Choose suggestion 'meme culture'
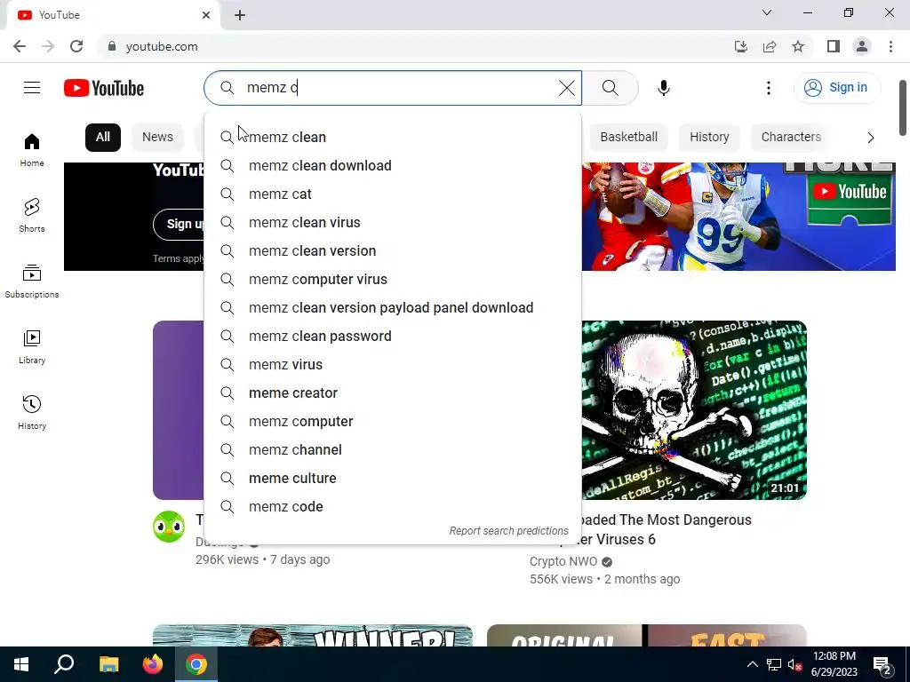 click(392, 478)
